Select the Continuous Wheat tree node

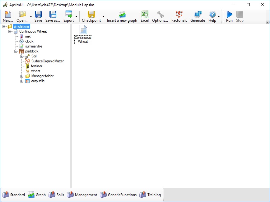click(33, 31)
